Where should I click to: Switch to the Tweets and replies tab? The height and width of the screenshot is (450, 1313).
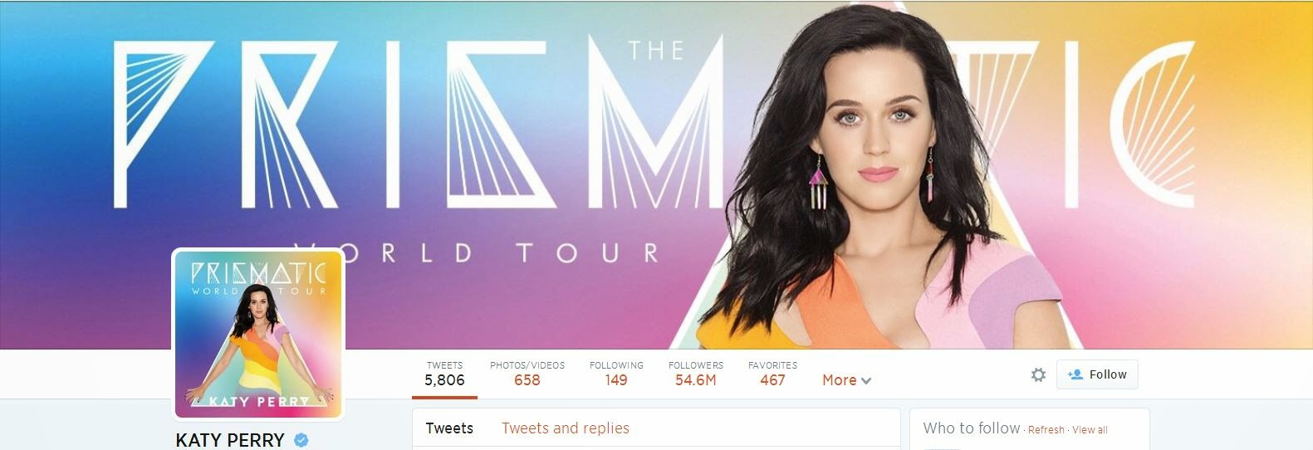click(x=566, y=428)
